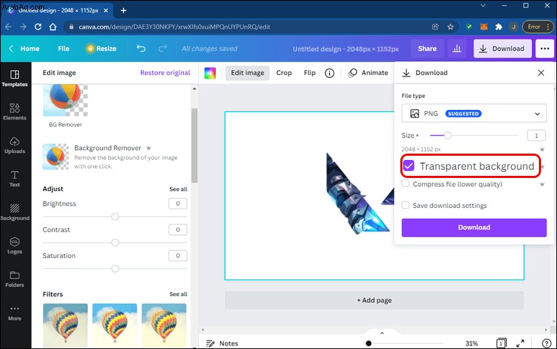Open the Background sidebar panel
Image resolution: width=557 pixels, height=349 pixels.
tap(15, 212)
